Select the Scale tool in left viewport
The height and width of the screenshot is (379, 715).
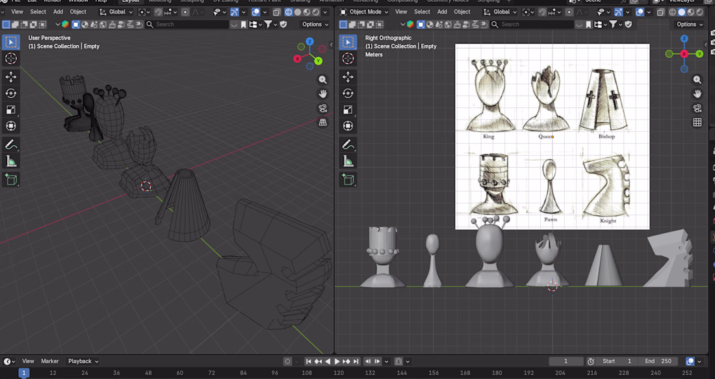coord(11,109)
